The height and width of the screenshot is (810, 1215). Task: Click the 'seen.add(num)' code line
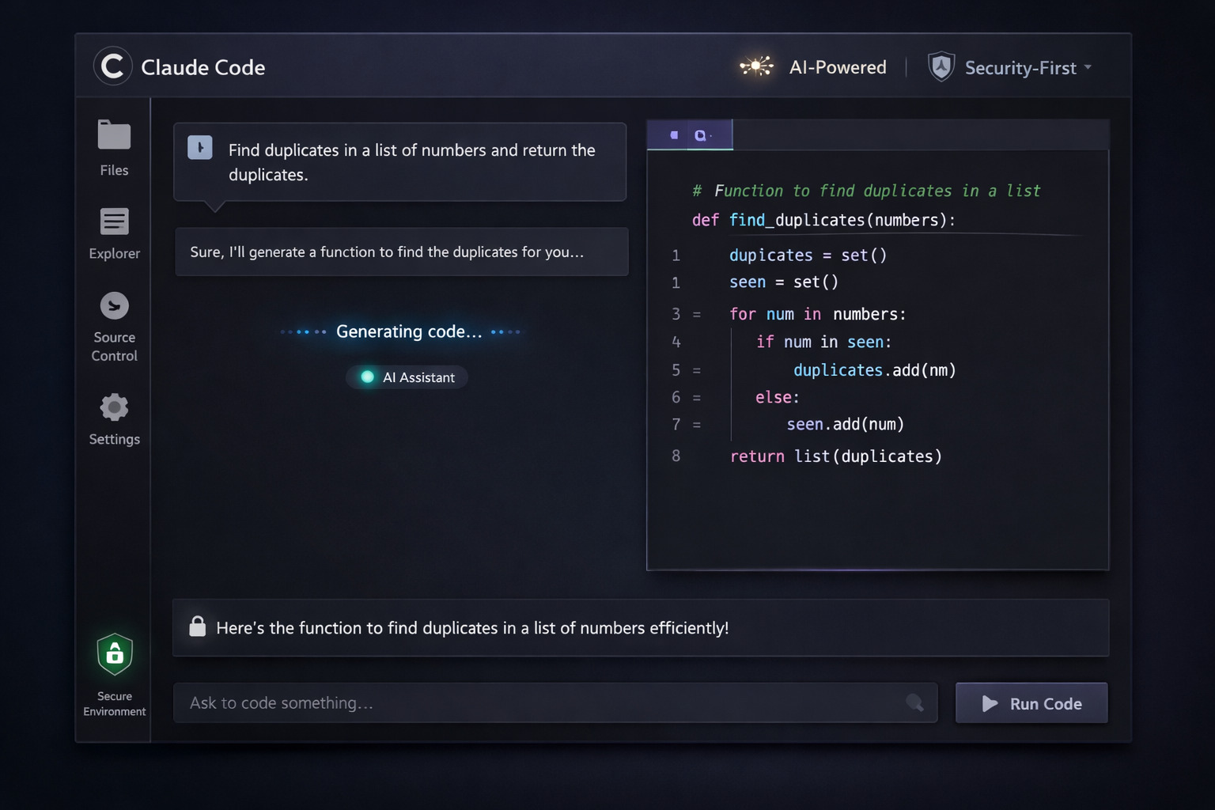point(845,424)
